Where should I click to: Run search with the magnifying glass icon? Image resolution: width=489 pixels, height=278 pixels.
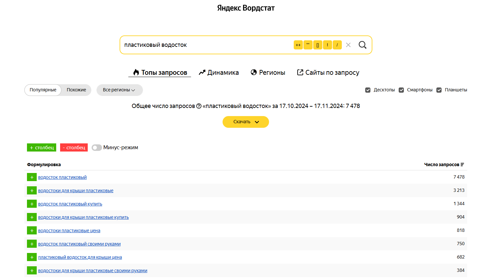[363, 45]
